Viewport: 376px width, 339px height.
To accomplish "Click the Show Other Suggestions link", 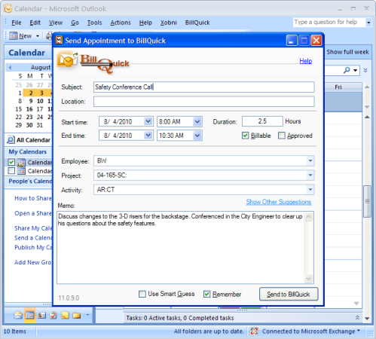I will tap(279, 202).
